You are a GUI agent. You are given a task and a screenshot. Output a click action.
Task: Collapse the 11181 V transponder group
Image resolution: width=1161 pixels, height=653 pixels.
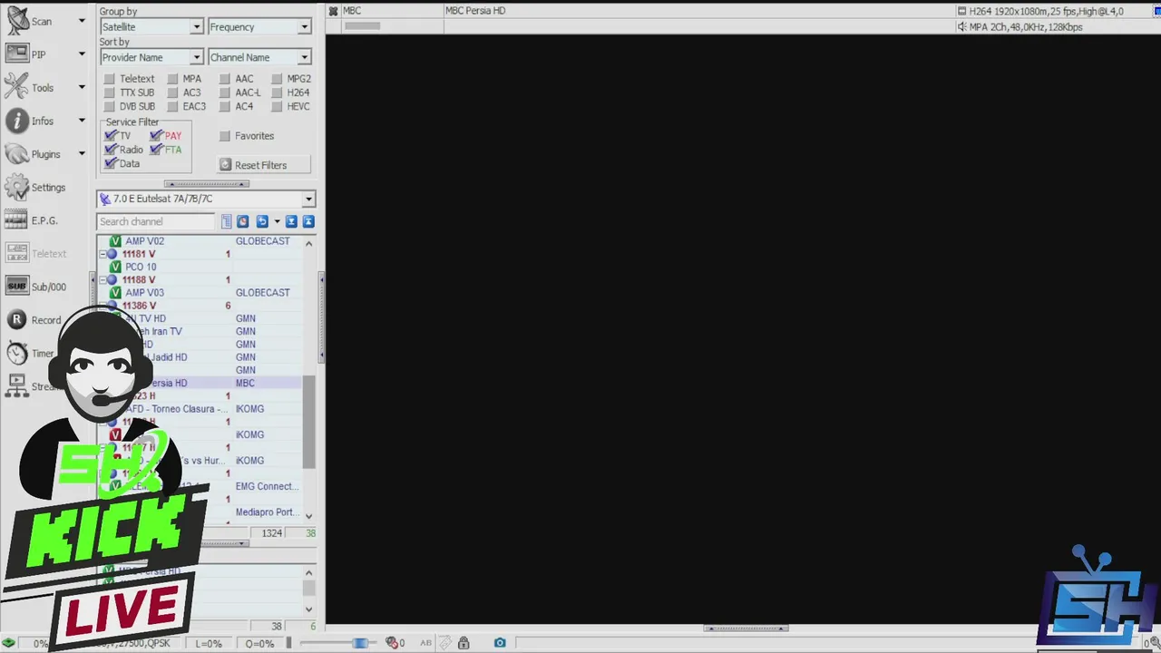[102, 255]
